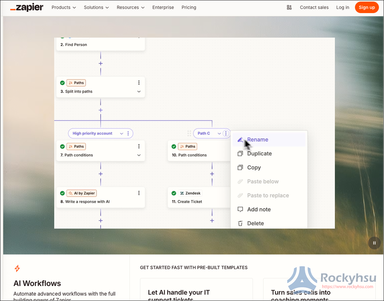Viewport: 384px width, 301px height.
Task: Click the drag handle beside Path C
Action: coord(189,134)
